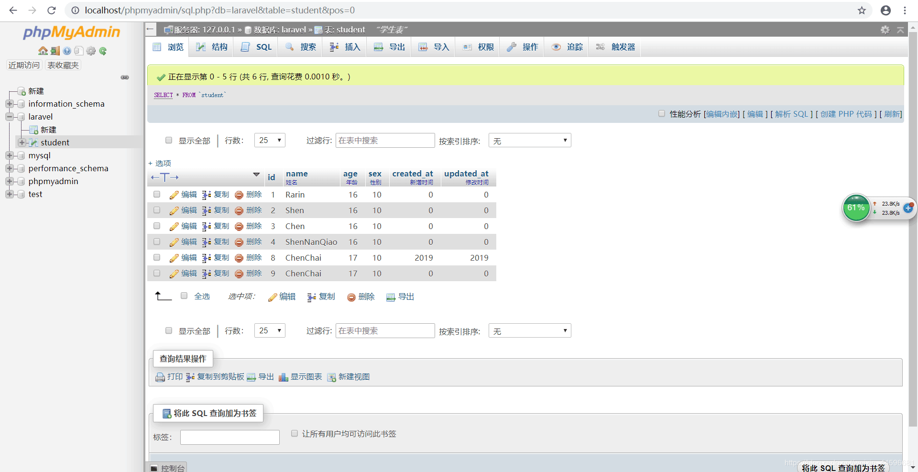Viewport: 918px width, 472px height.
Task: Check the row checkbox for ShenNanQiao
Action: click(156, 241)
